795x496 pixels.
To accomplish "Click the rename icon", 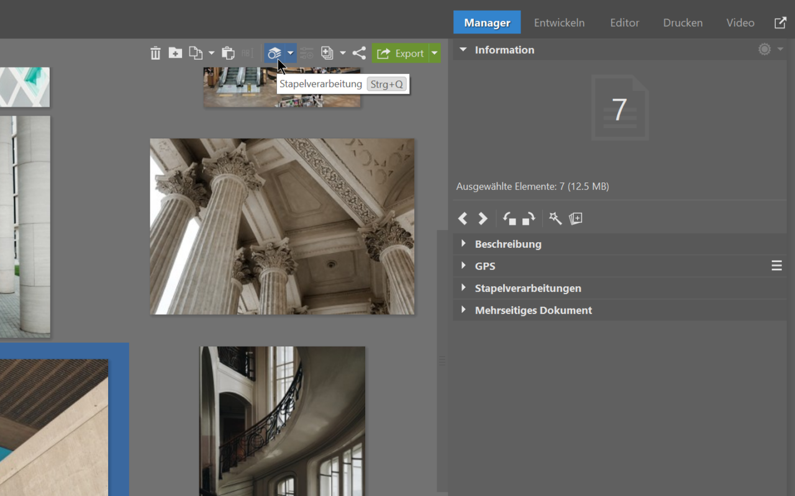I will coord(247,53).
